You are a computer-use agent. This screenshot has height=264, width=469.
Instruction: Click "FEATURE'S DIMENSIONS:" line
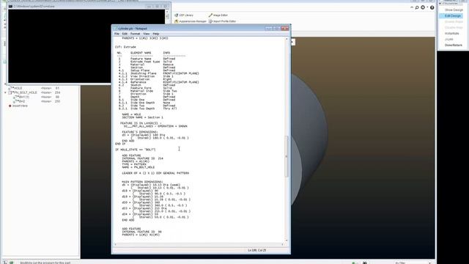click(x=140, y=132)
